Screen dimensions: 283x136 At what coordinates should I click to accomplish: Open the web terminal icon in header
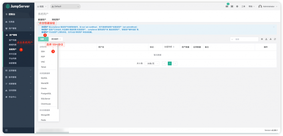click(232, 7)
